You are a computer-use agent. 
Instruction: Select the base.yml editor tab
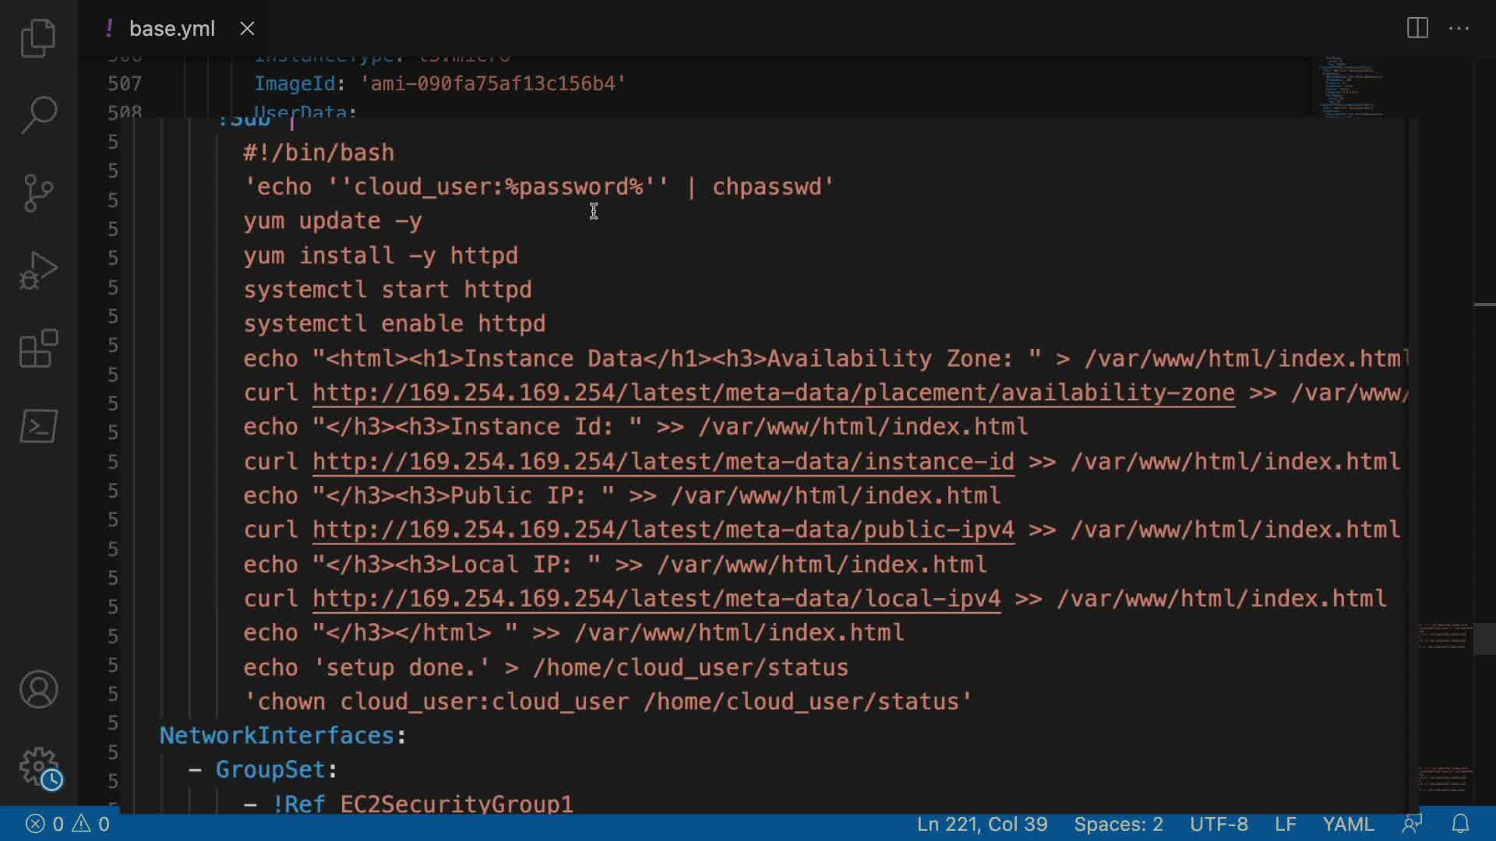pos(171,29)
